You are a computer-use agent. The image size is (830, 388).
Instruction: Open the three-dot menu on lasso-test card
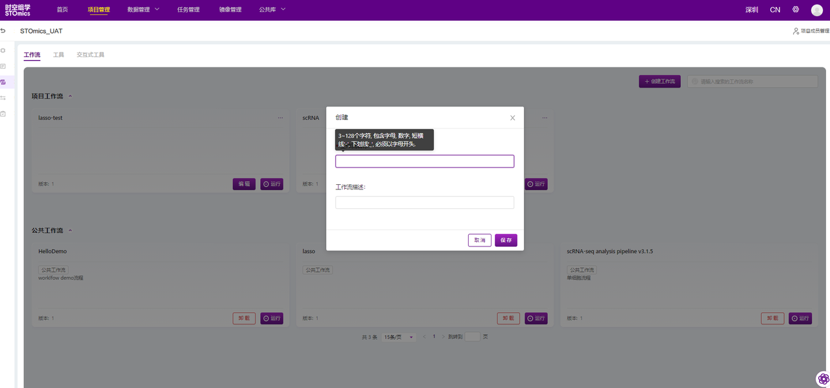click(x=280, y=118)
